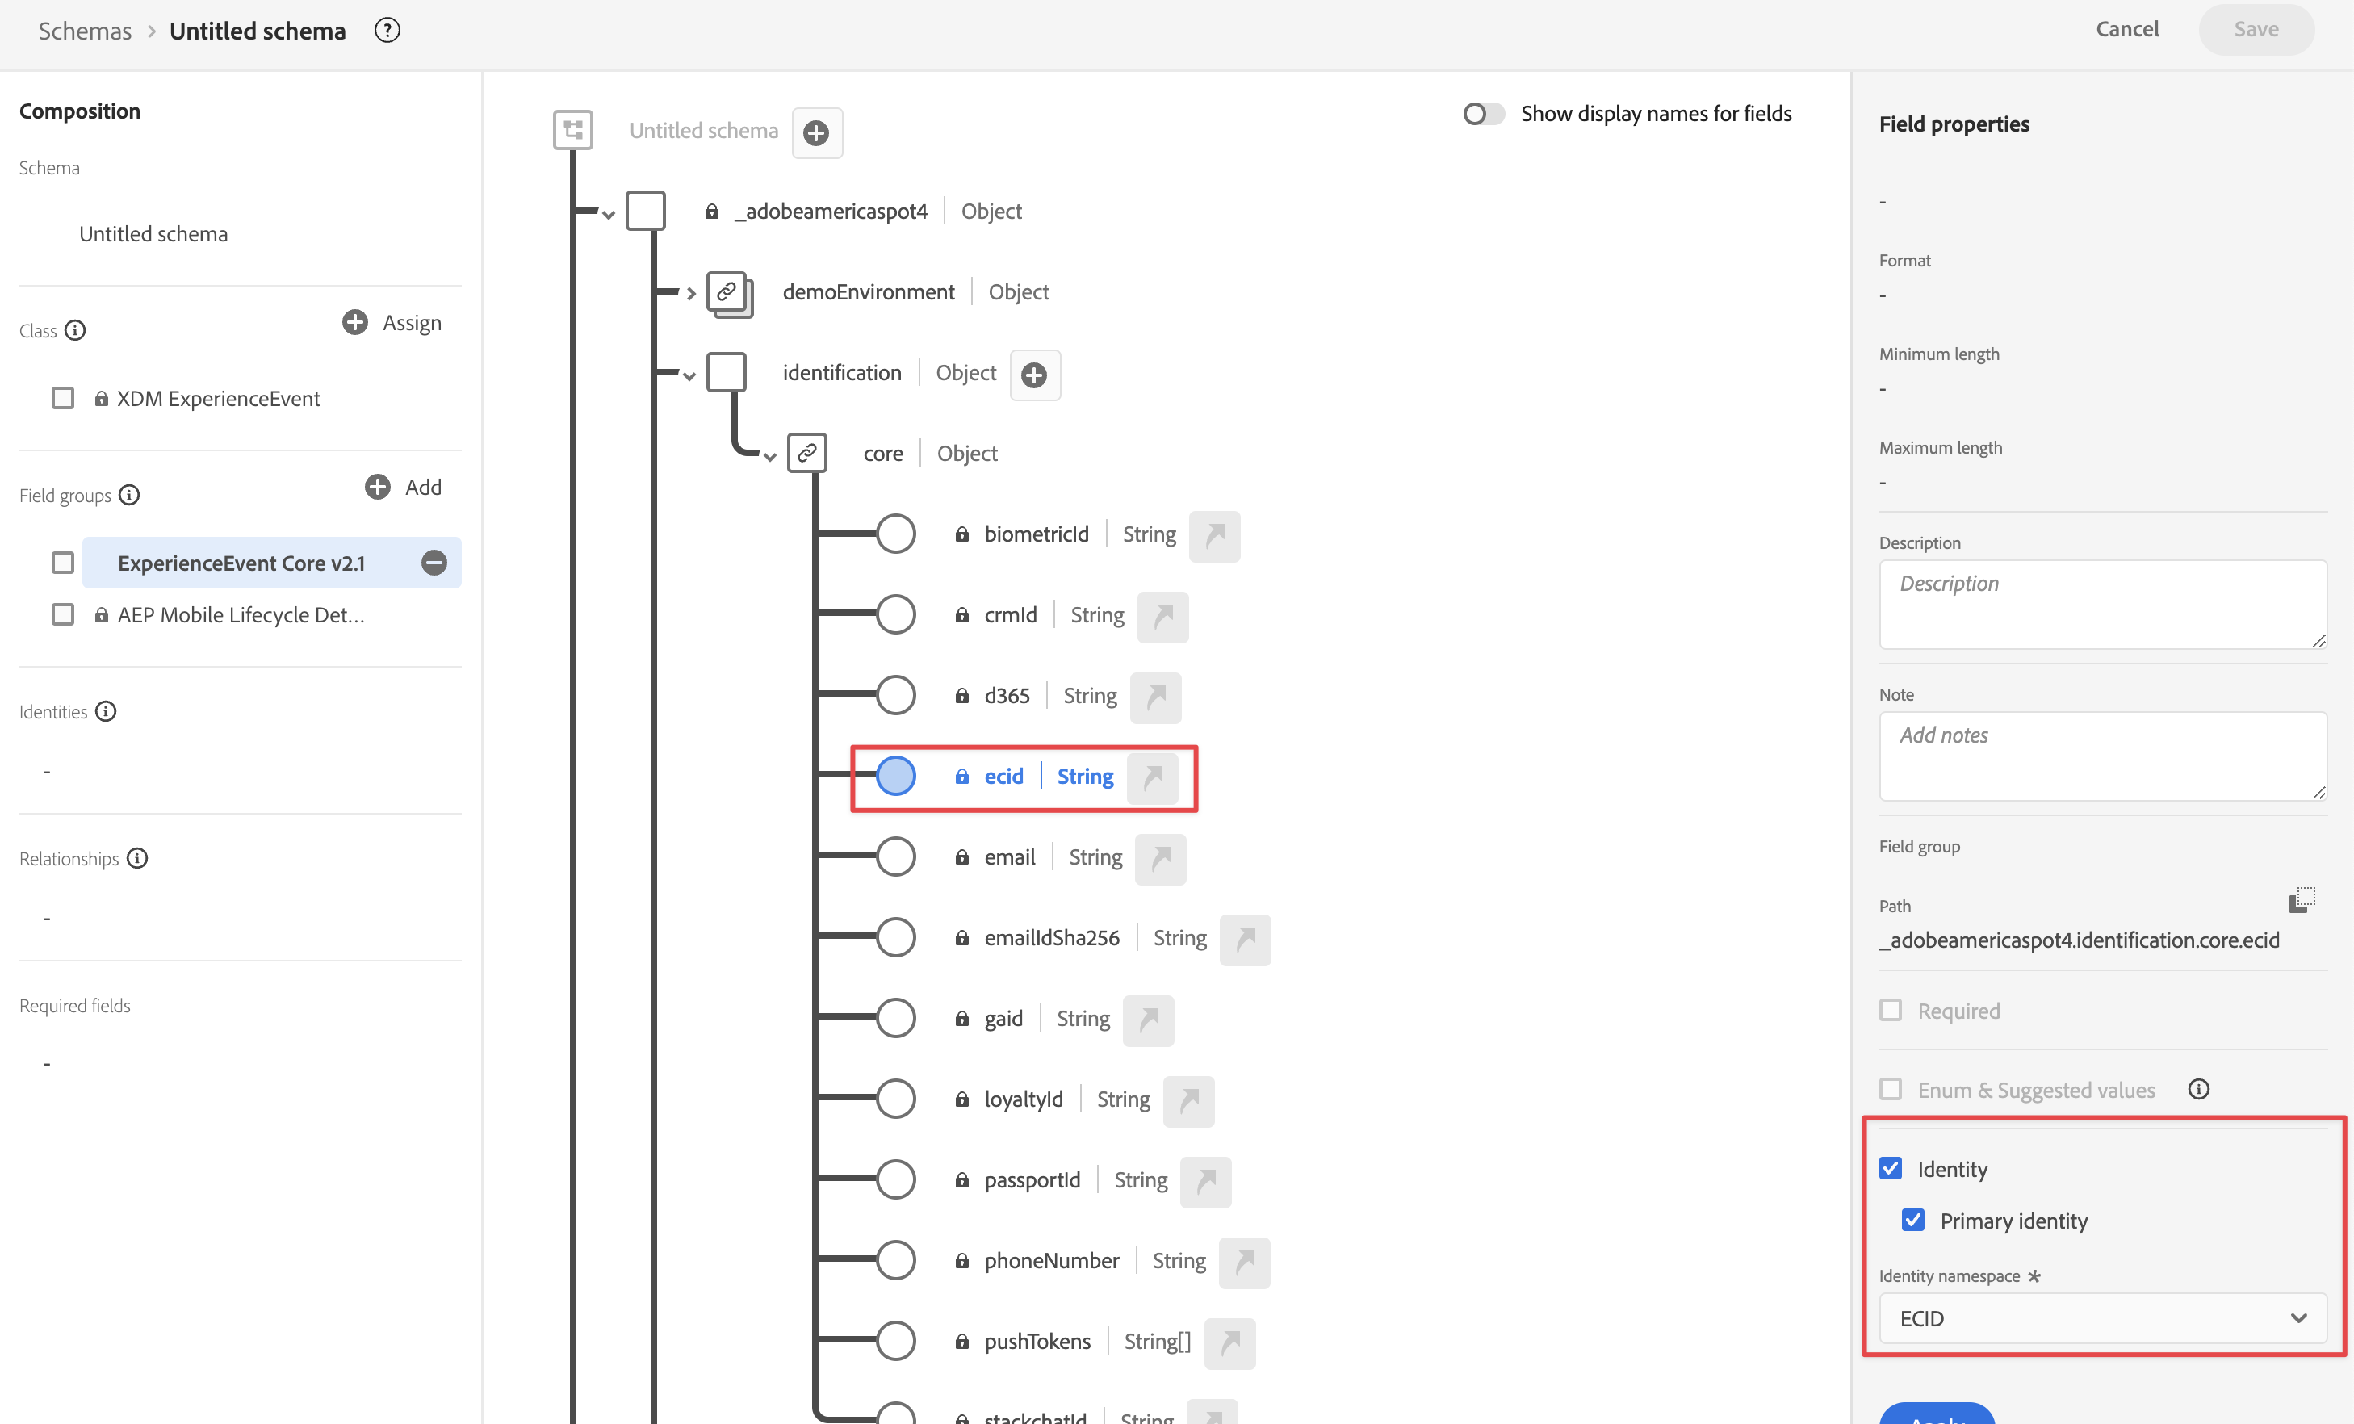Uncheck the Primary identity checkbox

1912,1220
